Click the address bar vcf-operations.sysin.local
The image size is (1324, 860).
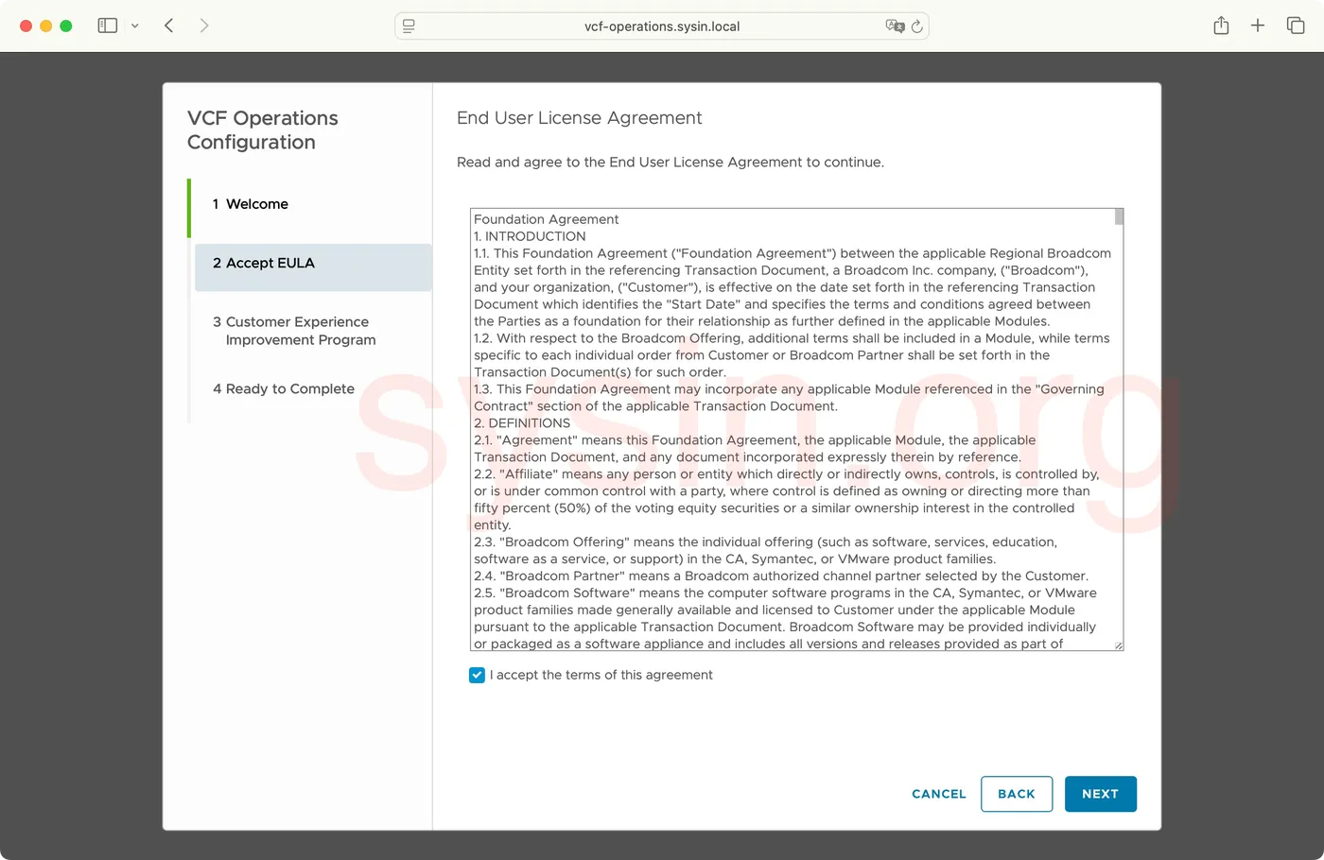[662, 26]
